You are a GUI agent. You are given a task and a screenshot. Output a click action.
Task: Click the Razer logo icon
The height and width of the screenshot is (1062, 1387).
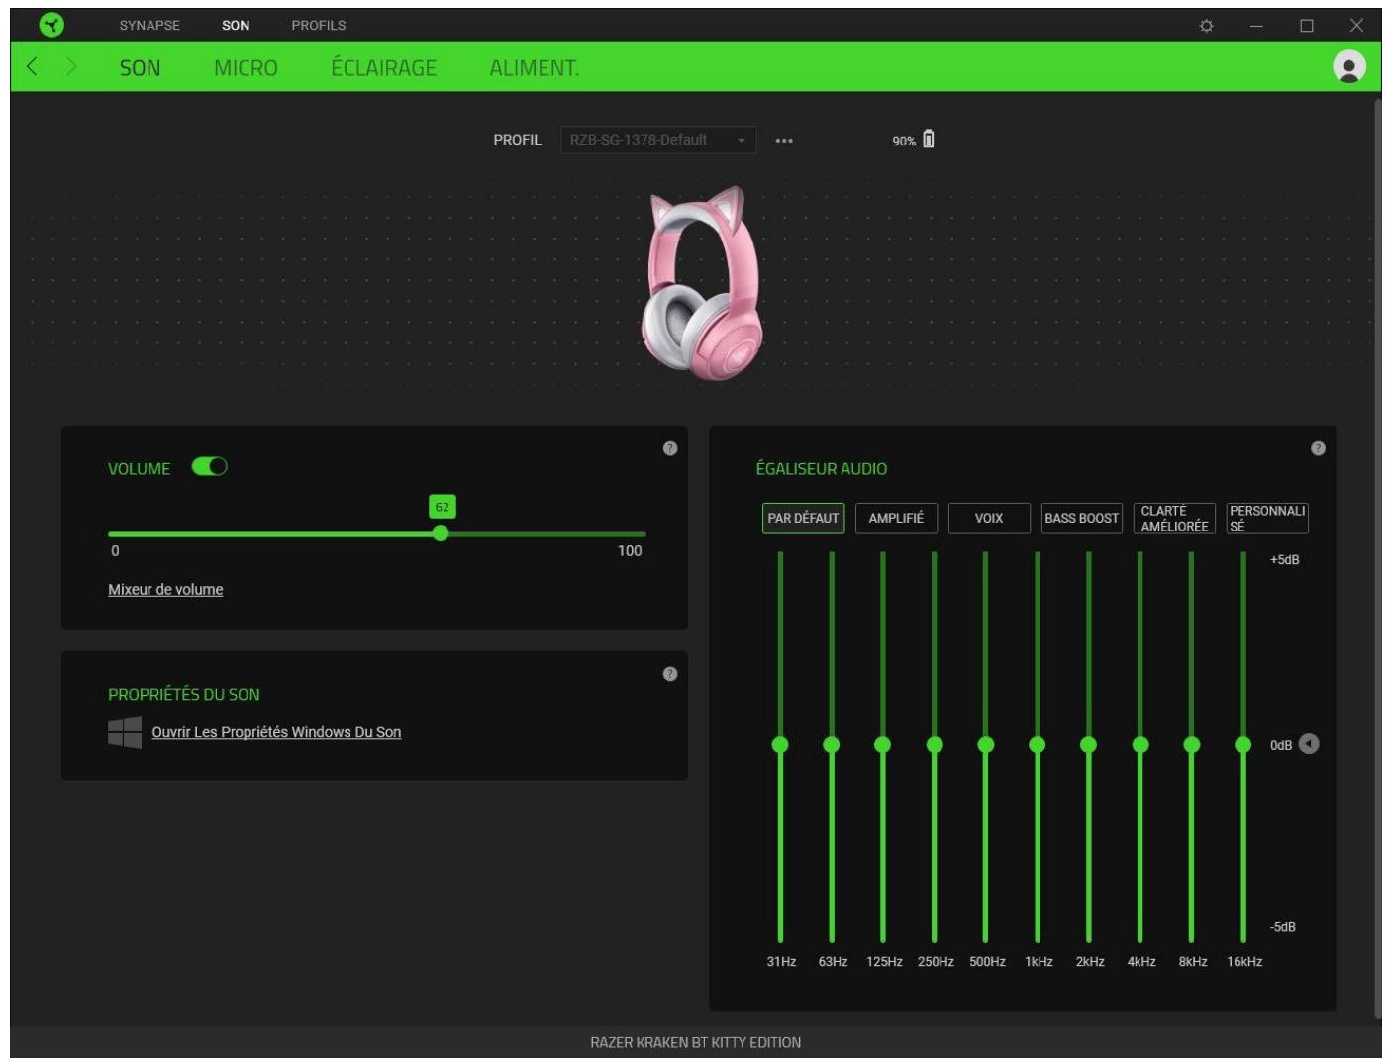51,25
